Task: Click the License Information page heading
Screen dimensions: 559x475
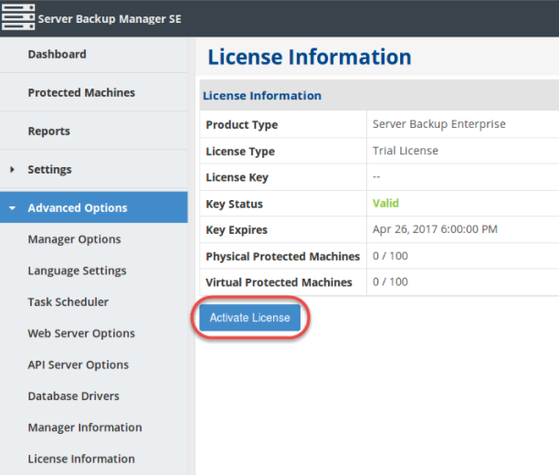Action: coord(310,57)
